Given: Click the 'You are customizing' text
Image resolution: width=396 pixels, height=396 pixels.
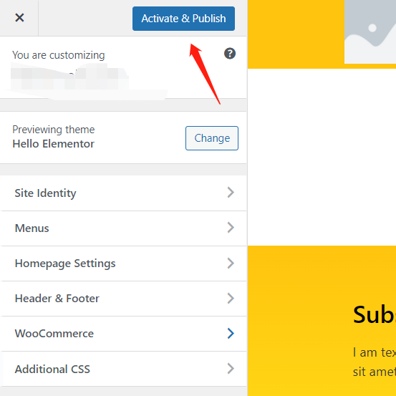Looking at the screenshot, I should [58, 55].
